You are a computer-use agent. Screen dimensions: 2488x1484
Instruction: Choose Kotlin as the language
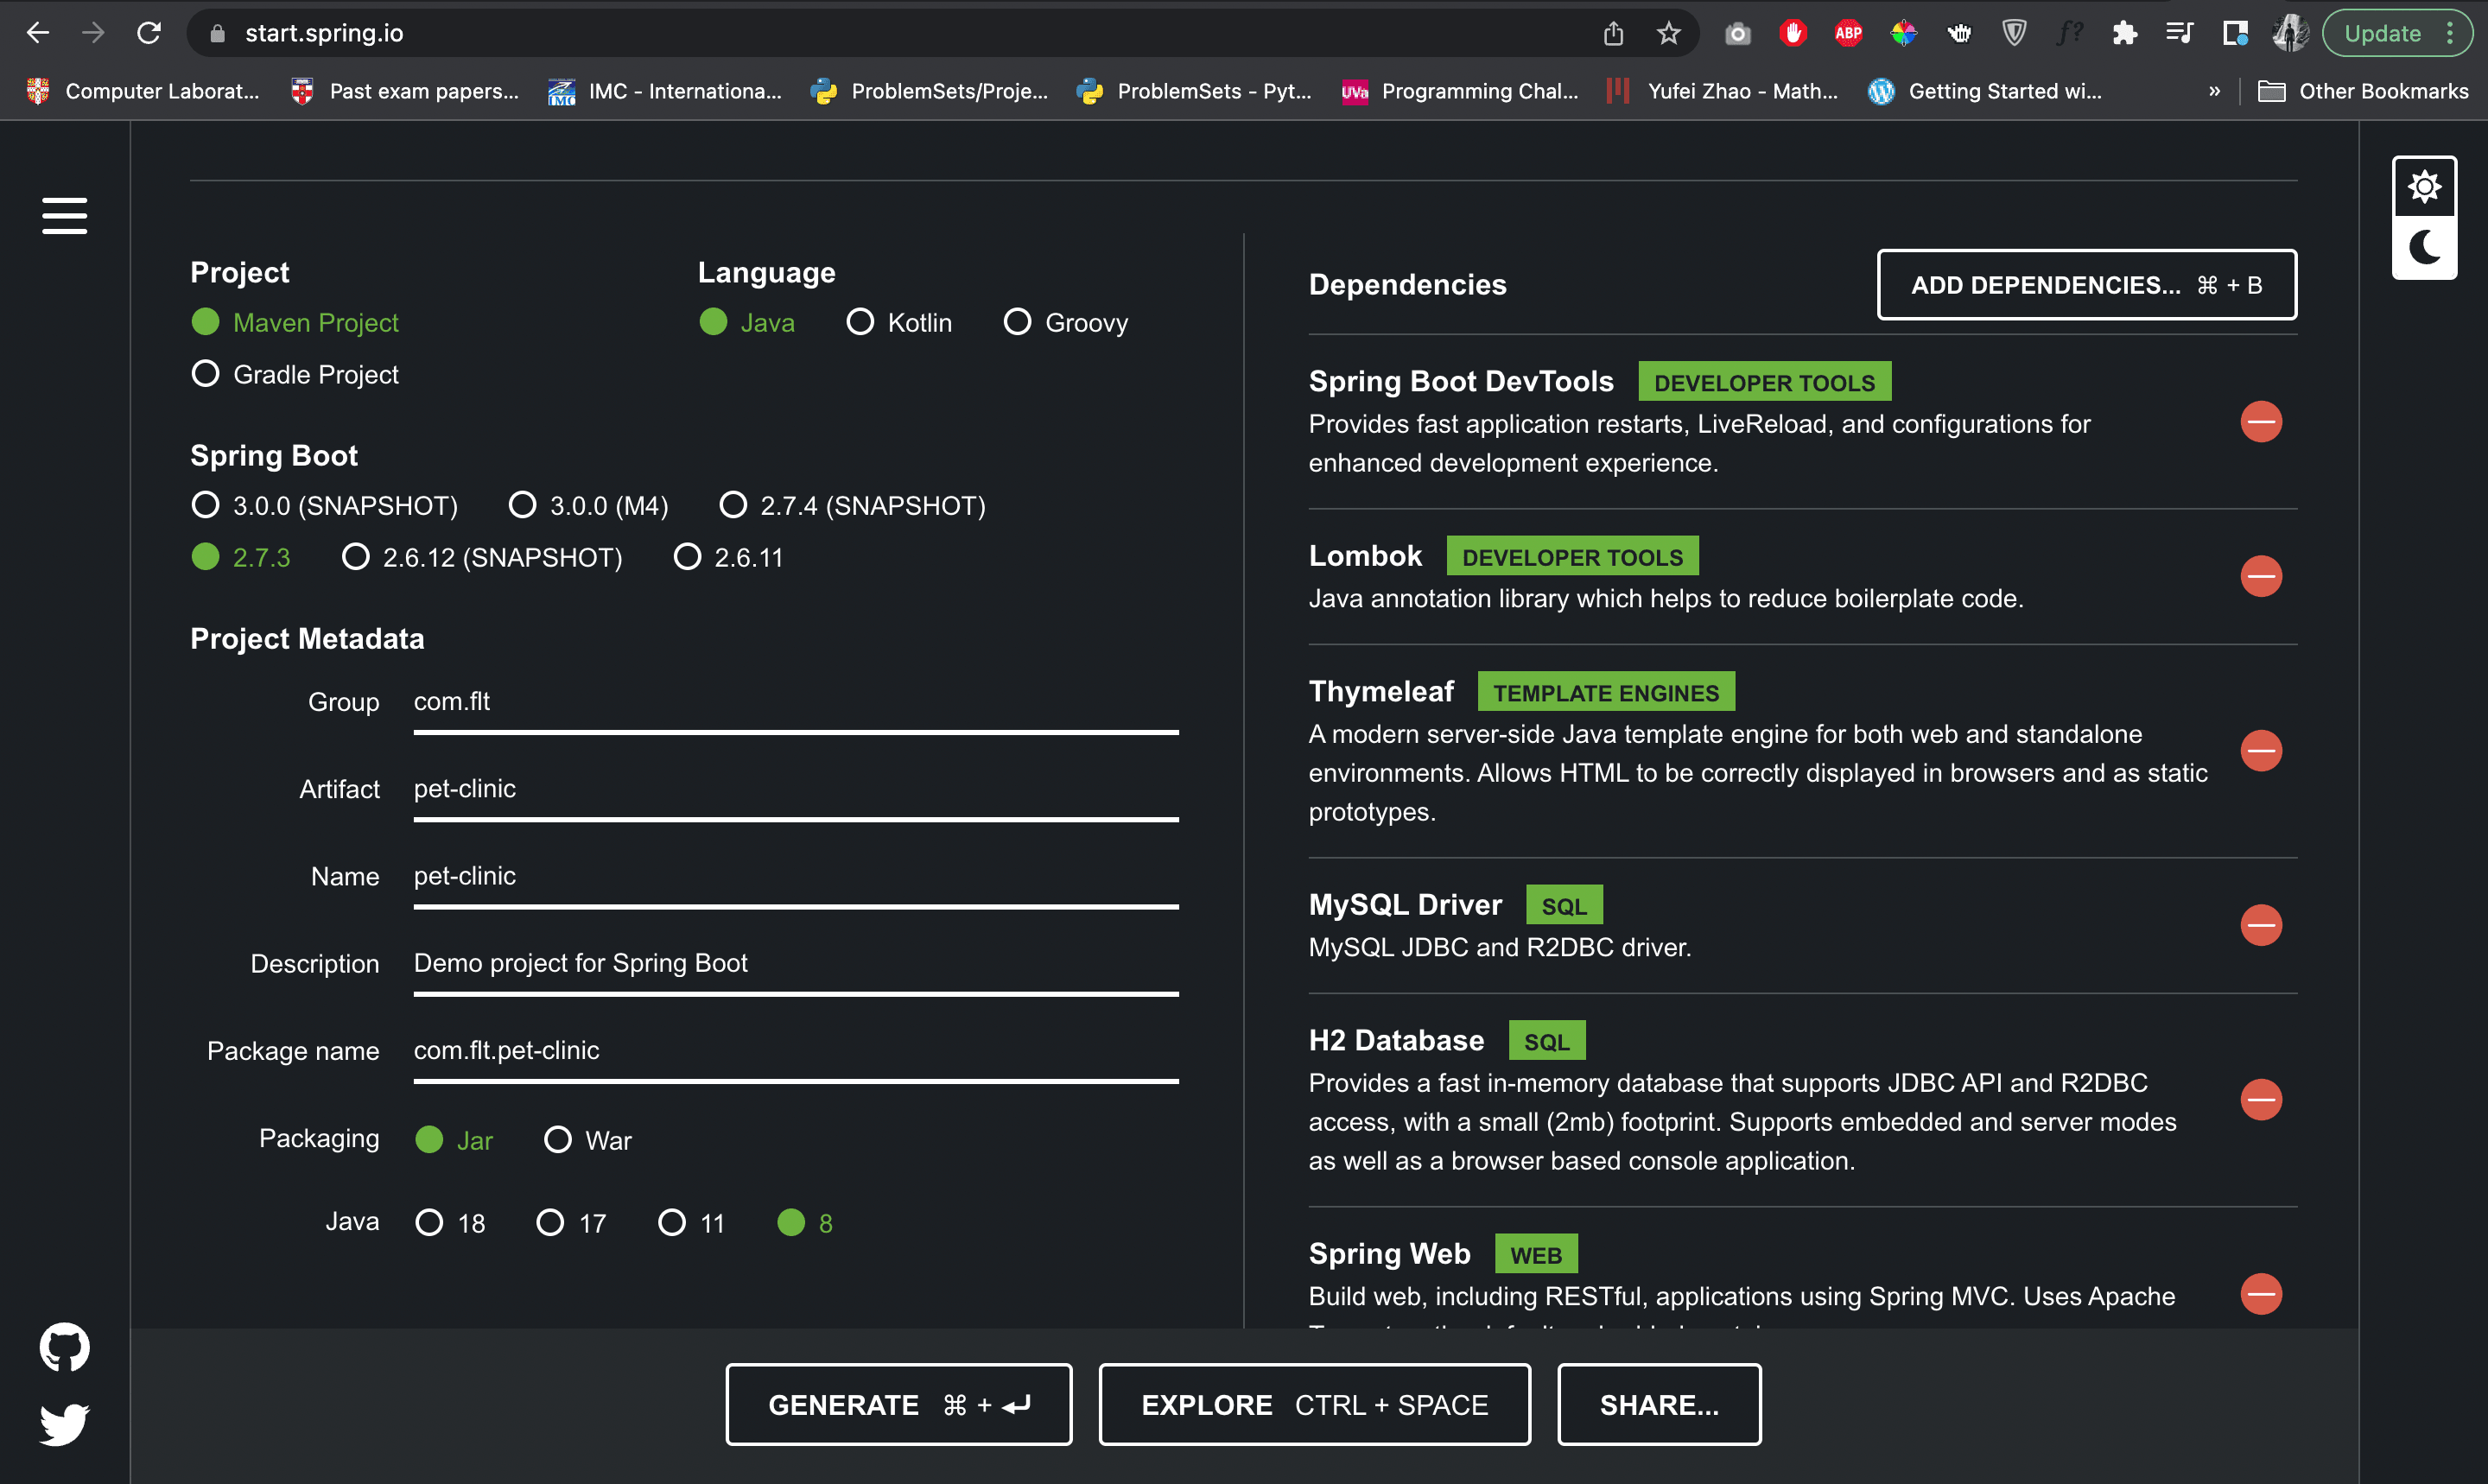point(899,322)
